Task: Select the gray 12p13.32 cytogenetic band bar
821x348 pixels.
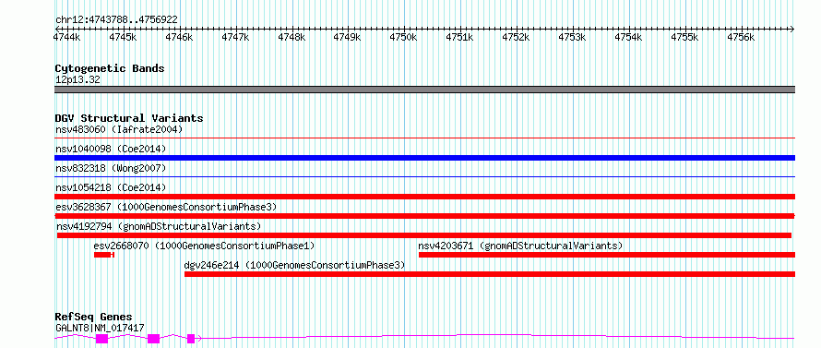Action: point(424,90)
